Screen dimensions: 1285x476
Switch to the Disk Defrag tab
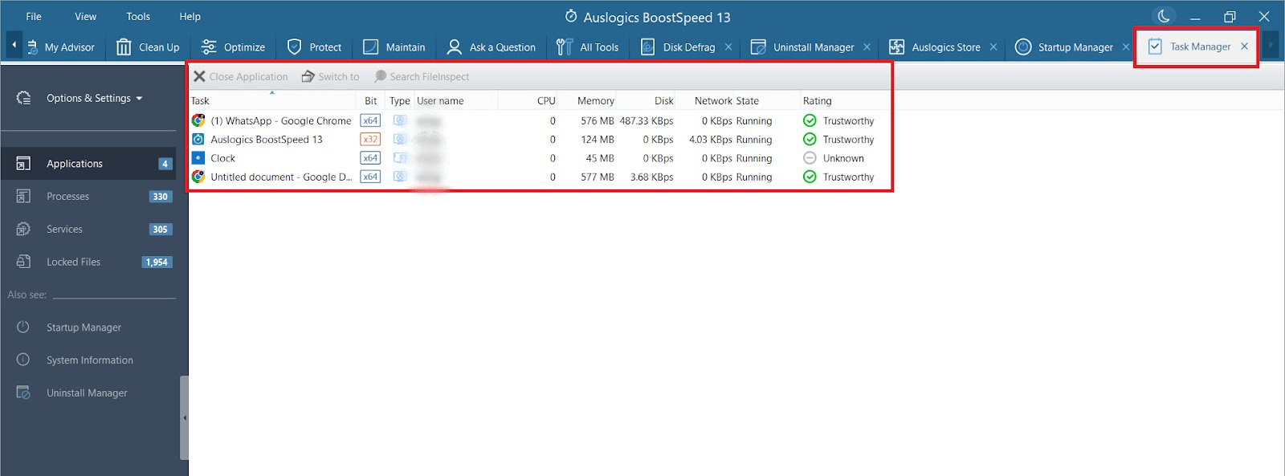678,47
